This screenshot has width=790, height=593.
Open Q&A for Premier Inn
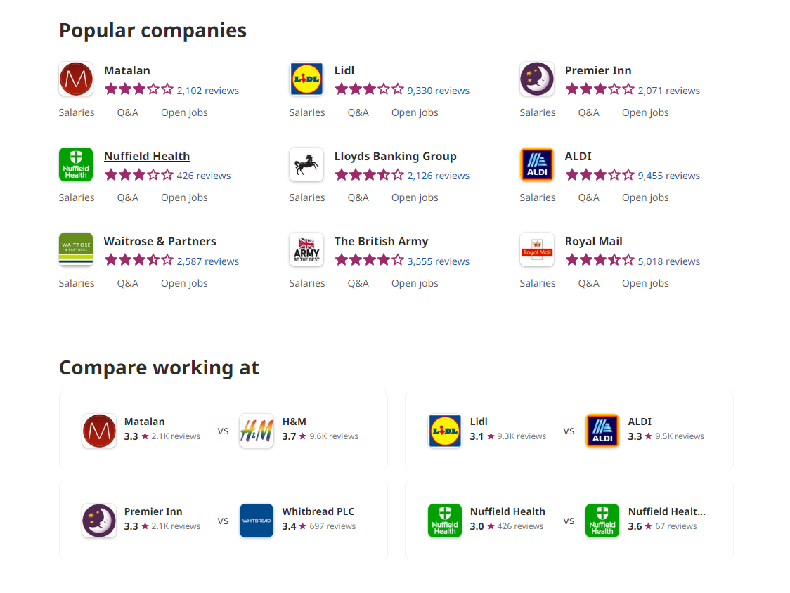[x=589, y=112]
